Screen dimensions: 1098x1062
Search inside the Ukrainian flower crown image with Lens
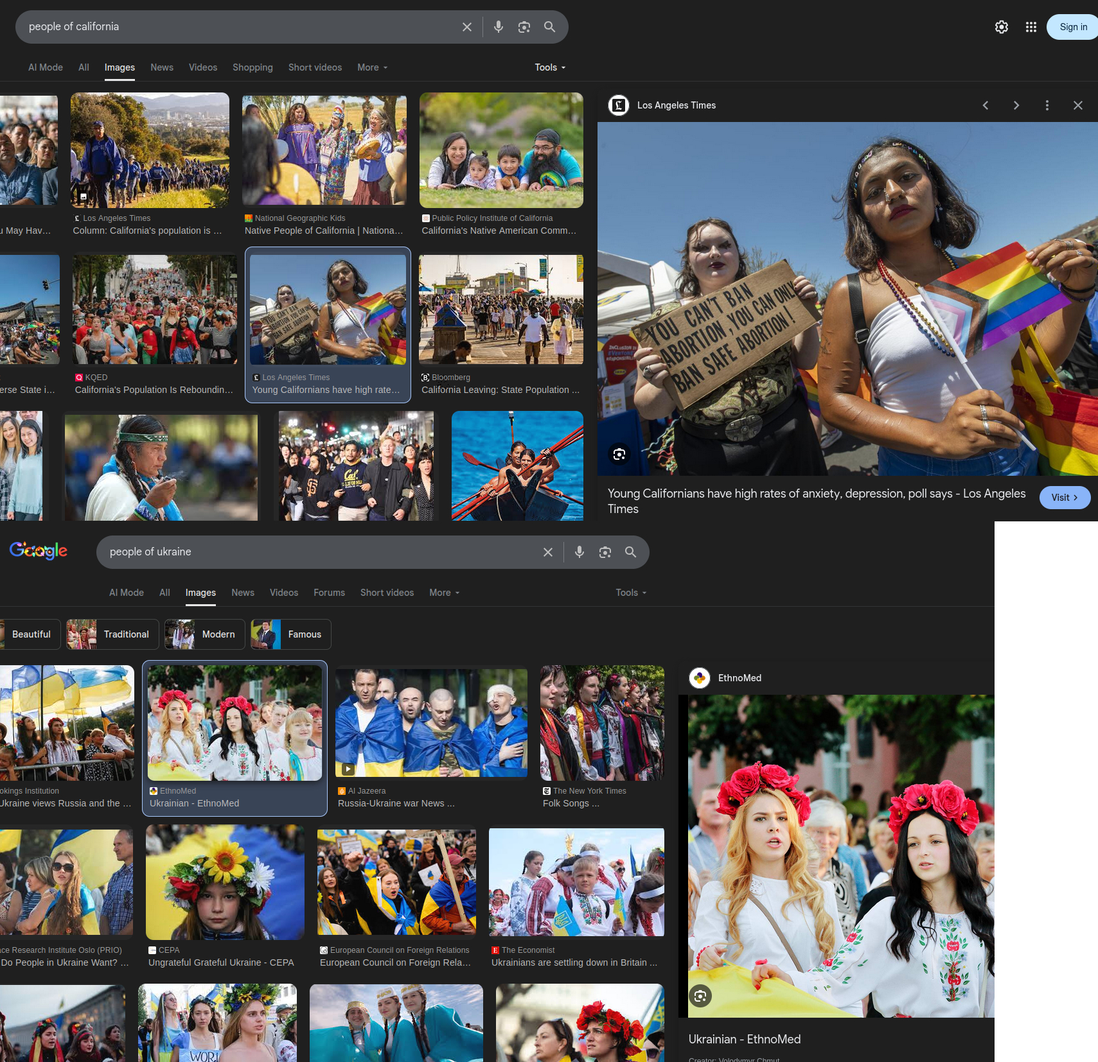(700, 996)
